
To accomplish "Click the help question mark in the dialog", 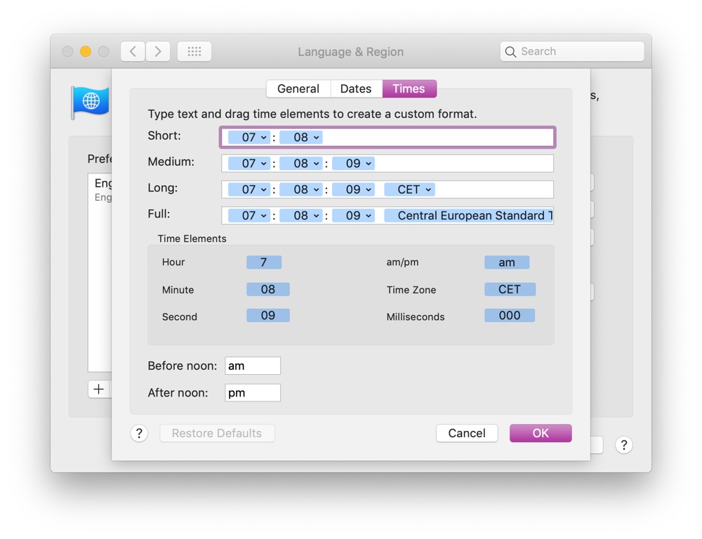I will pos(139,433).
